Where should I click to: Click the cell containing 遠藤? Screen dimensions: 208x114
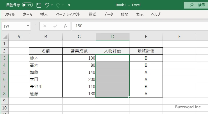tap(46, 94)
